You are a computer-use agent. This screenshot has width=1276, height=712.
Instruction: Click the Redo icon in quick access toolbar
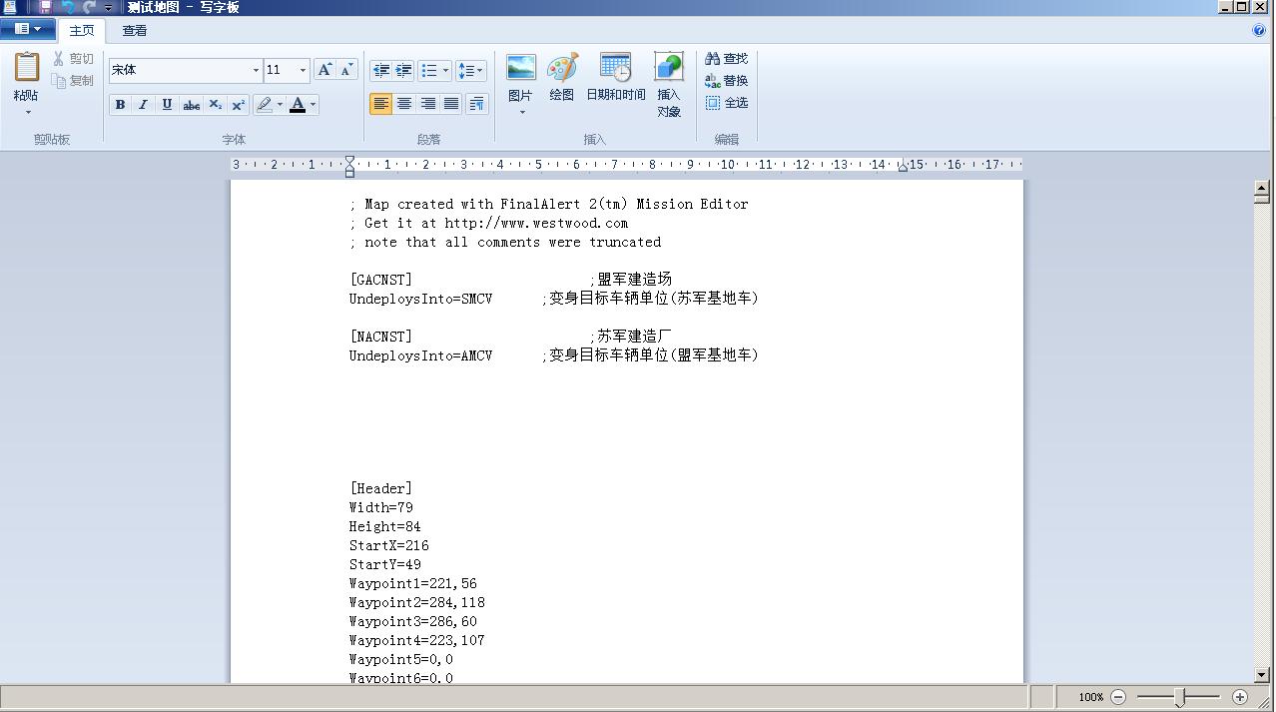point(89,7)
